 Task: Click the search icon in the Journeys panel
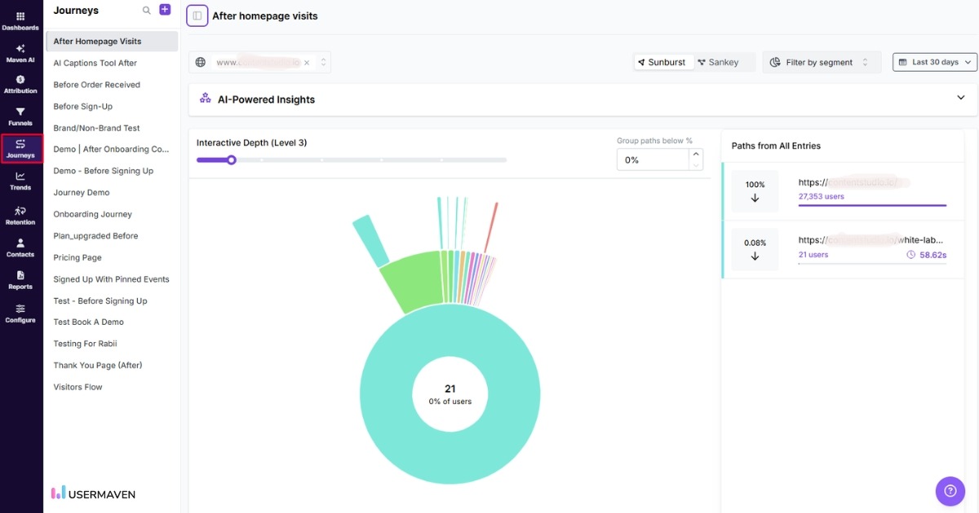click(146, 11)
